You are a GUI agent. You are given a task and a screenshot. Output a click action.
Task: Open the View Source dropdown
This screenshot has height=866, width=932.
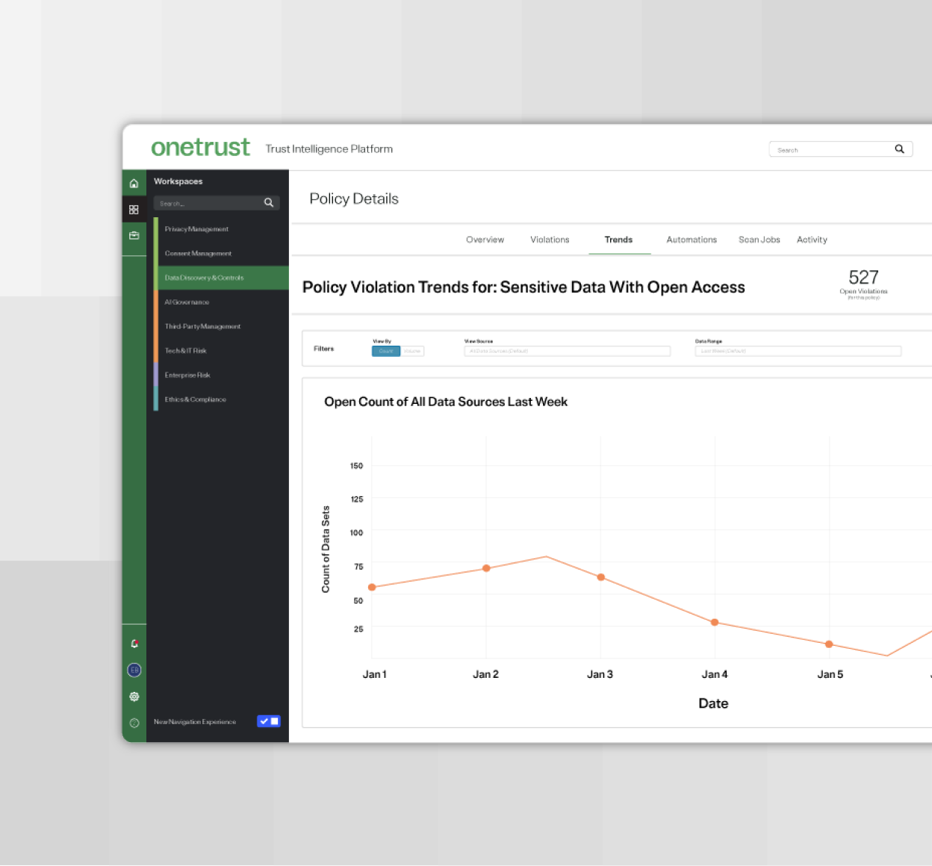(566, 351)
